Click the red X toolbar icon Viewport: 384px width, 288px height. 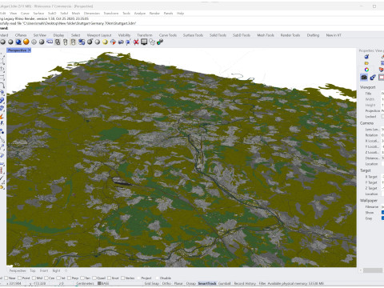click(136, 42)
